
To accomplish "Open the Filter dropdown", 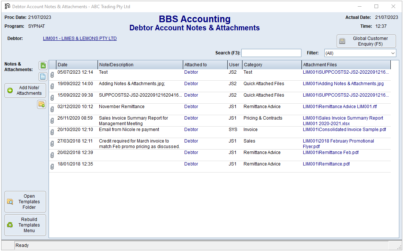I will [x=360, y=53].
